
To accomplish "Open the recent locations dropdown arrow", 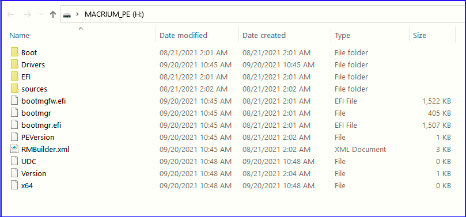I will click(x=41, y=14).
